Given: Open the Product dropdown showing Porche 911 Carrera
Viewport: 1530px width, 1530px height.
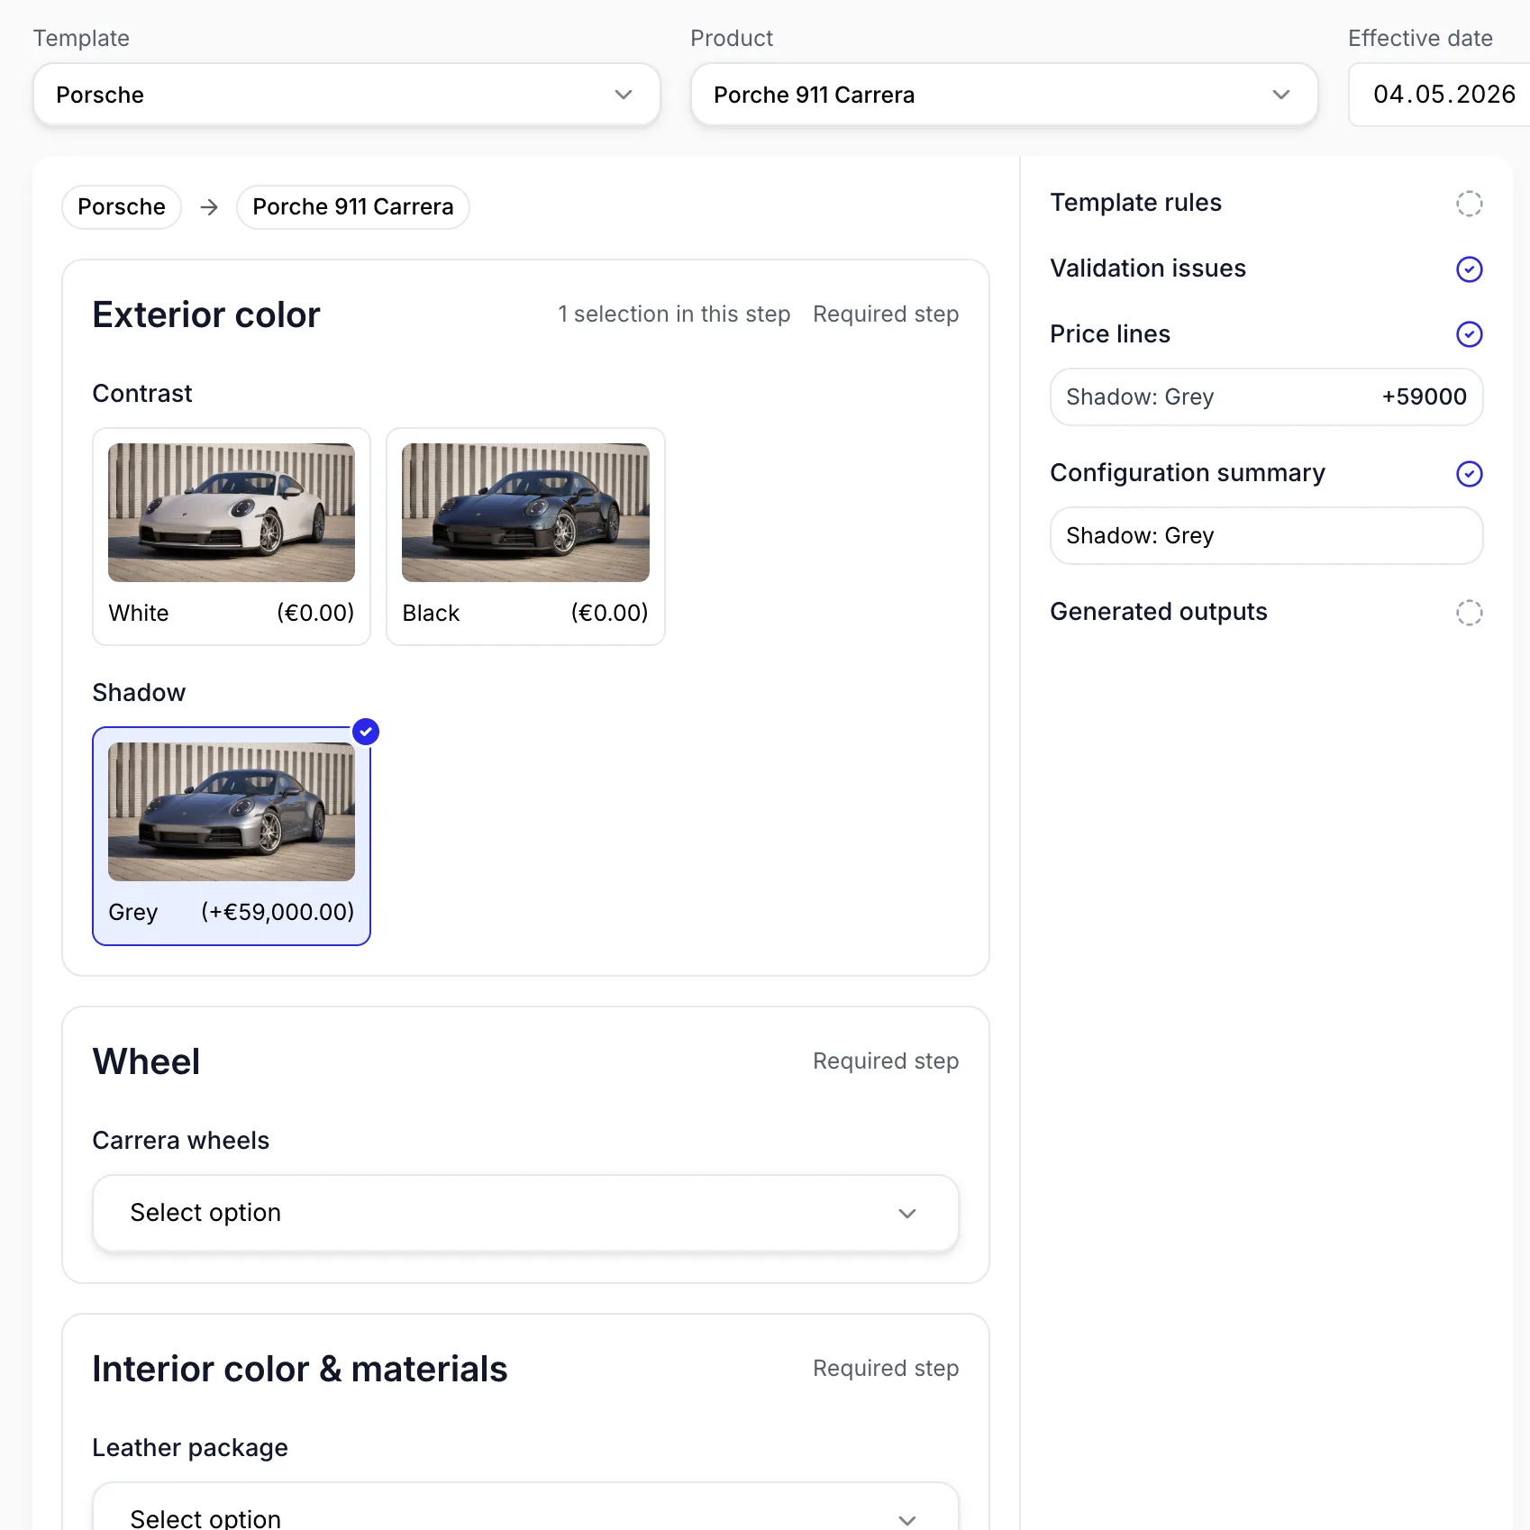Looking at the screenshot, I should [x=1004, y=95].
